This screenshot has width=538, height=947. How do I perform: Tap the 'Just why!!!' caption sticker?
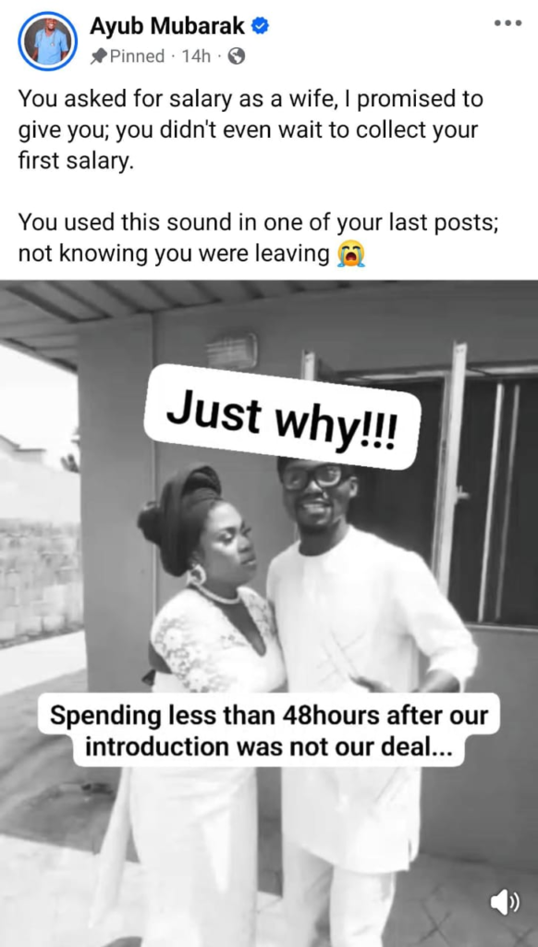283,417
